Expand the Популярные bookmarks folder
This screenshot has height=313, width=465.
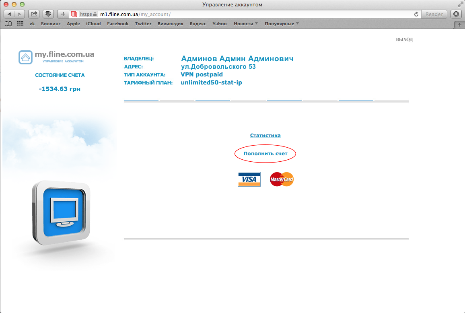[282, 24]
